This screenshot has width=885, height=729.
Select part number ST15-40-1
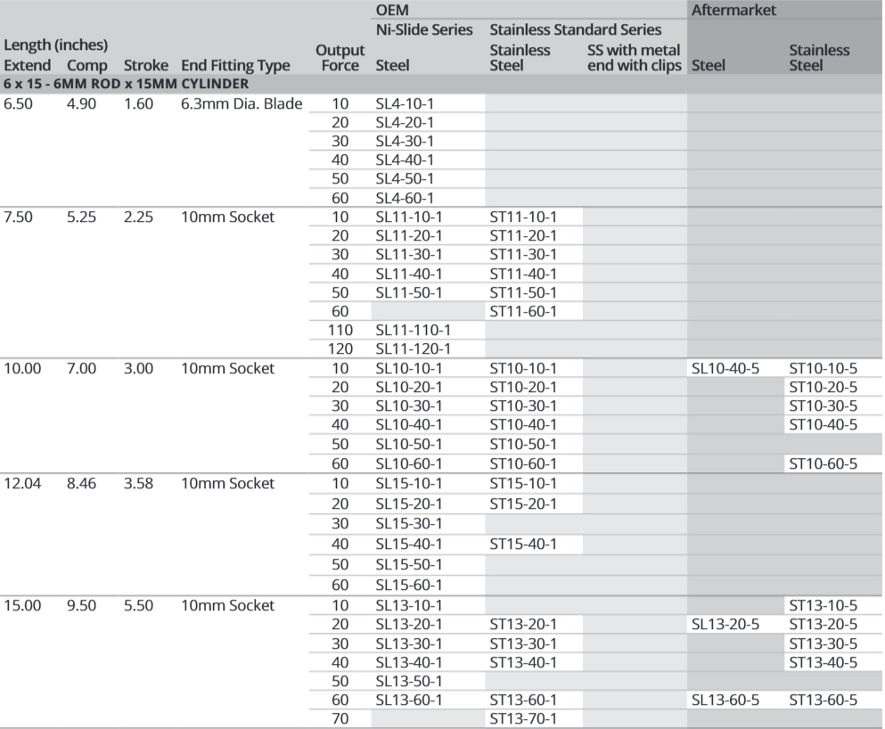tap(523, 543)
